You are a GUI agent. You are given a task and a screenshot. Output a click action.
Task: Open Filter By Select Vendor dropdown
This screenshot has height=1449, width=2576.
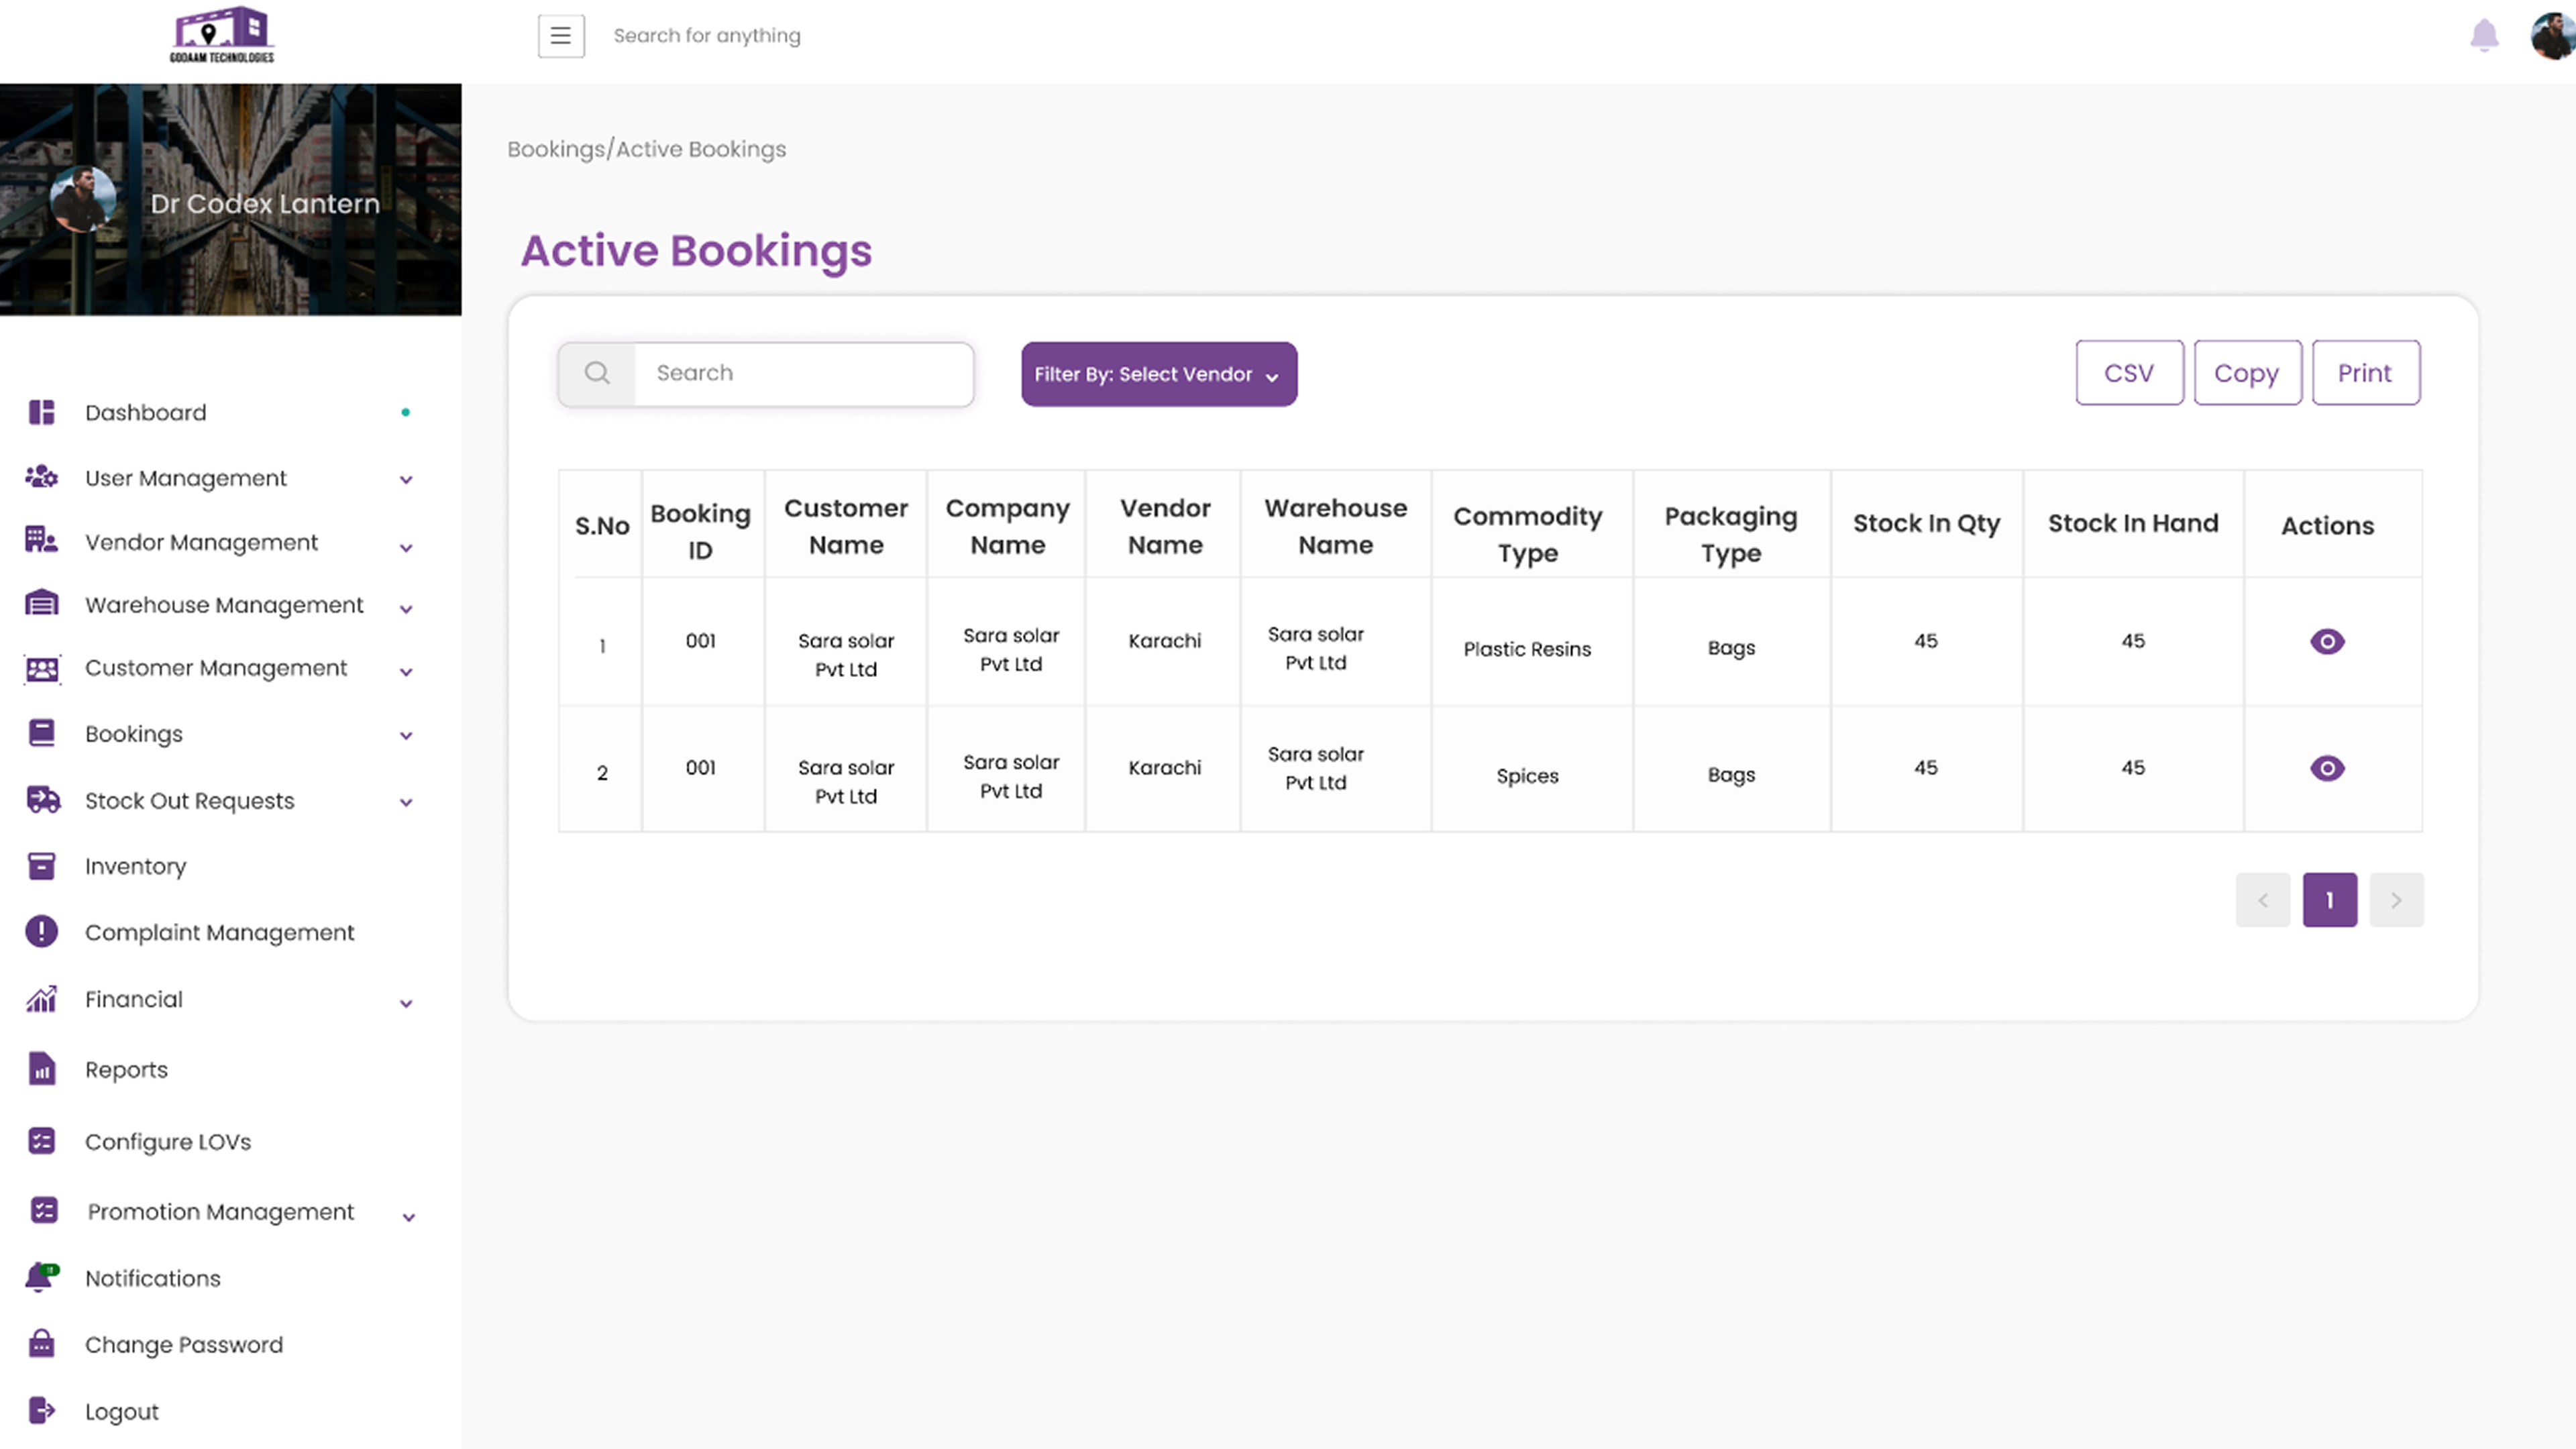pyautogui.click(x=1159, y=374)
